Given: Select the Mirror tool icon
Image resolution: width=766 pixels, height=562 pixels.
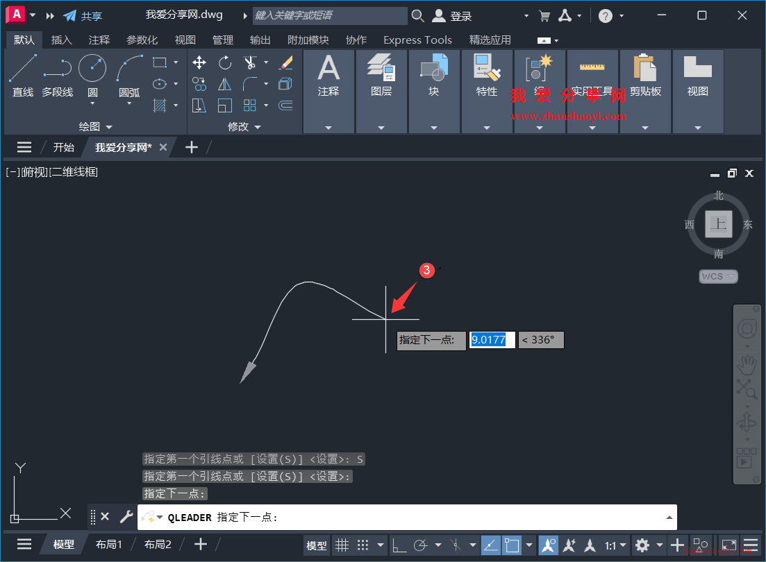Looking at the screenshot, I should pyautogui.click(x=225, y=84).
